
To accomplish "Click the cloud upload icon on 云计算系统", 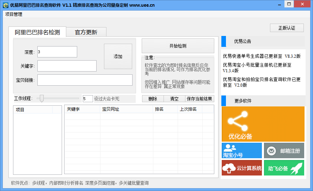I will (229, 168).
